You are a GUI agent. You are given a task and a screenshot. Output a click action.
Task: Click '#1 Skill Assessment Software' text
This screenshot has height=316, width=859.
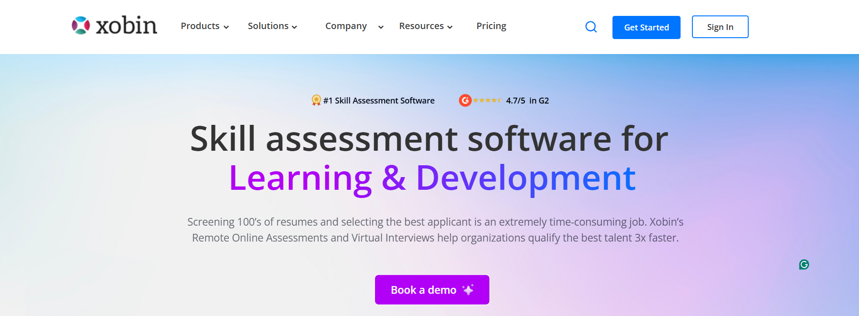pos(379,100)
